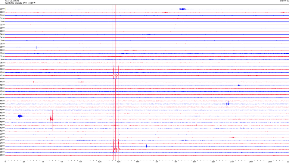Select the 09:30 trace time label

[2, 69]
